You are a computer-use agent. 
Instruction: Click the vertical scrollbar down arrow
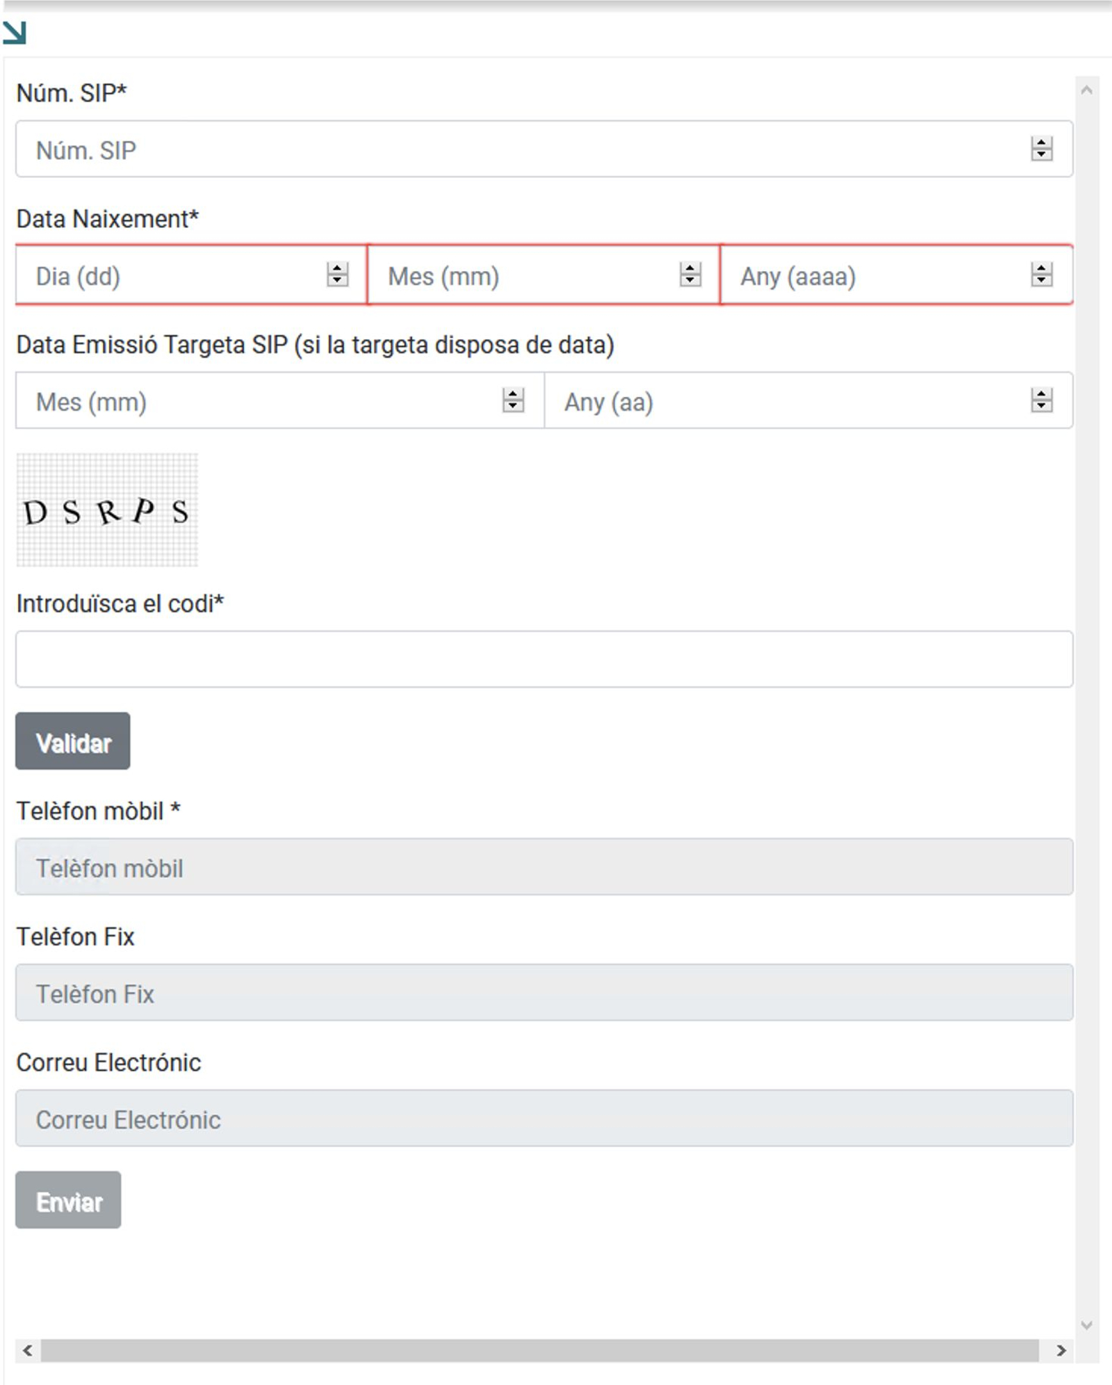click(x=1087, y=1325)
